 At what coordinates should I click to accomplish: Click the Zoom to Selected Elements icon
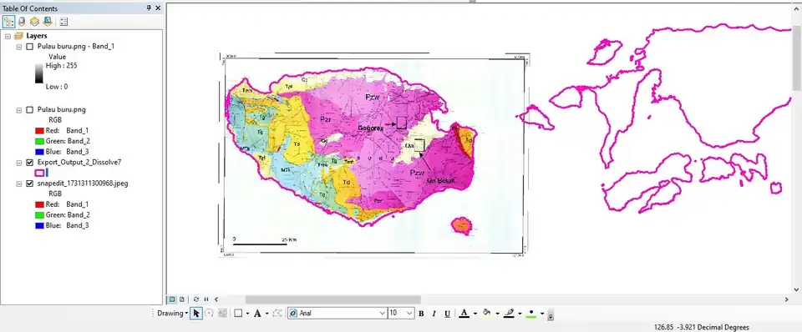coord(222,313)
